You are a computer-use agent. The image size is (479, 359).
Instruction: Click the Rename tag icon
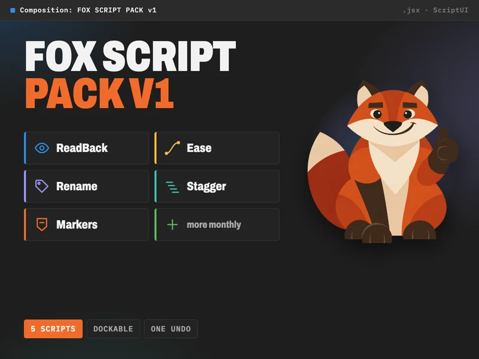tap(42, 186)
